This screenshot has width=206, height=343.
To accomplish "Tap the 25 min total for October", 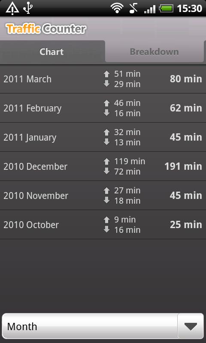I will [x=186, y=225].
